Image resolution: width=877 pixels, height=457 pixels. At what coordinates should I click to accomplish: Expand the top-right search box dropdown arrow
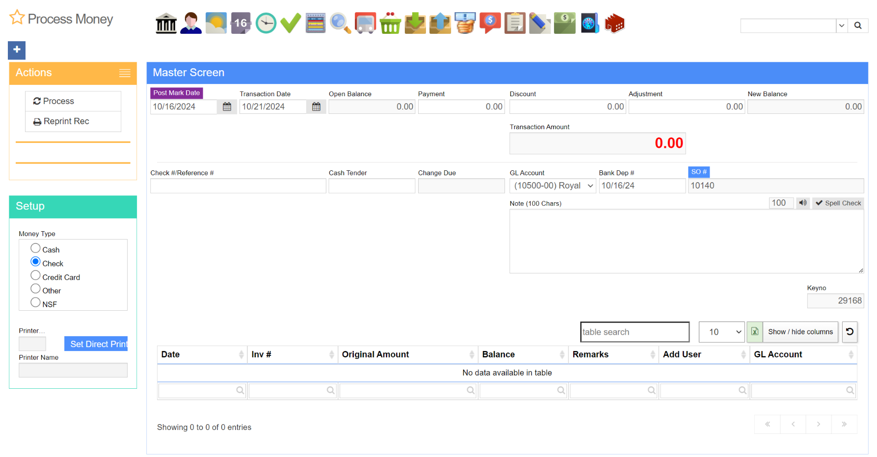pyautogui.click(x=842, y=26)
